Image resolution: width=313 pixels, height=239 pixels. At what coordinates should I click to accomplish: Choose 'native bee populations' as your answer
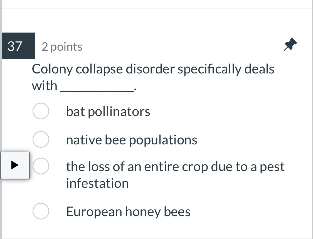coord(41,139)
